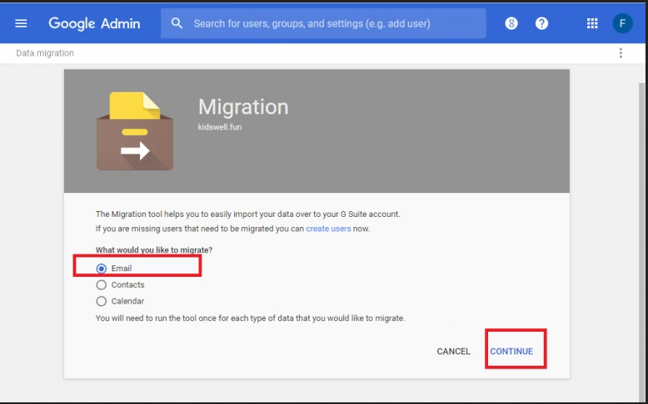Select the Contacts radio button
The image size is (648, 404).
click(102, 285)
